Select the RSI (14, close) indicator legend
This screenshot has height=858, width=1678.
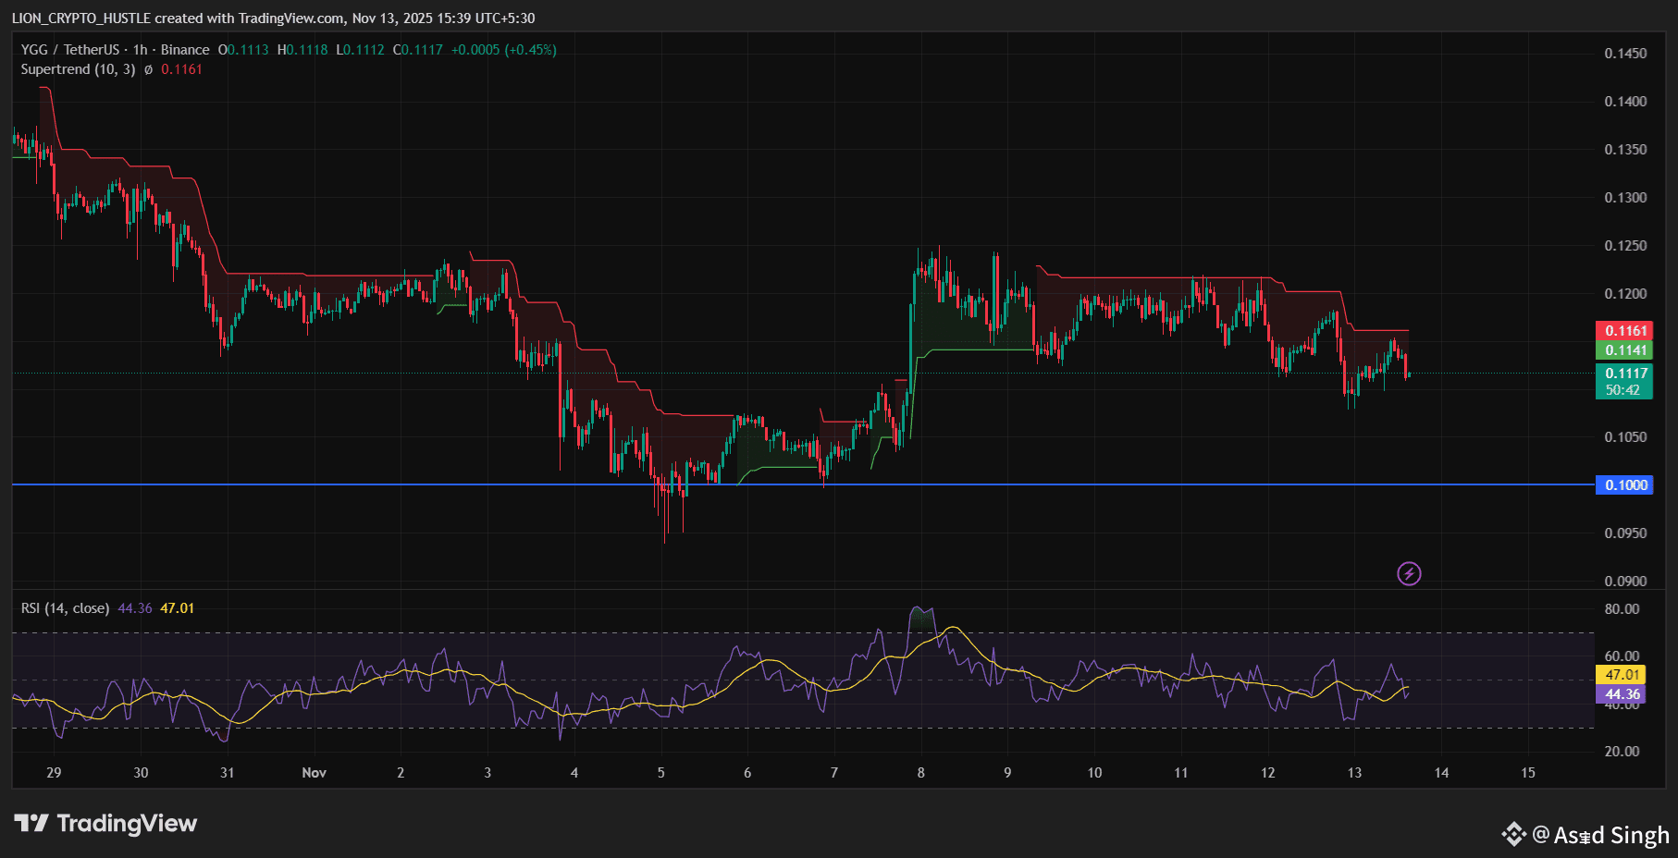pyautogui.click(x=65, y=608)
